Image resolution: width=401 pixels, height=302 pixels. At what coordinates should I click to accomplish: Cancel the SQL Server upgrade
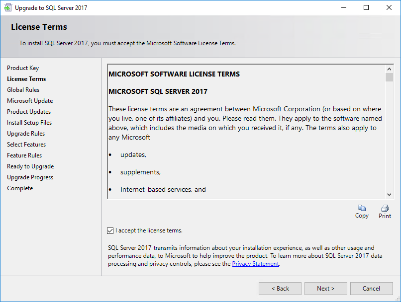(x=371, y=289)
